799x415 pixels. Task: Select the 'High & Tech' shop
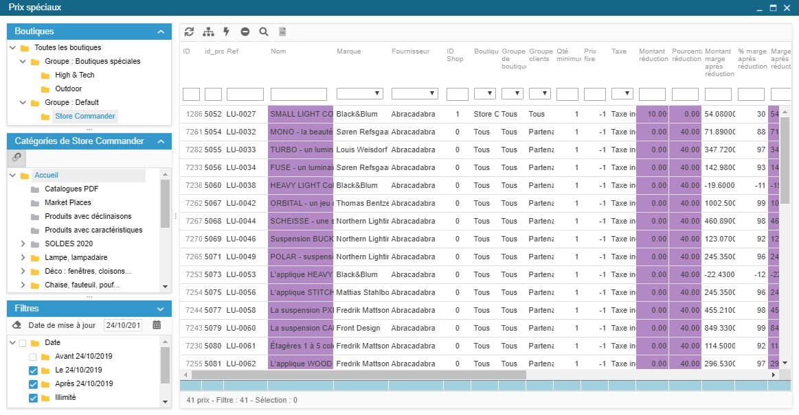click(74, 75)
